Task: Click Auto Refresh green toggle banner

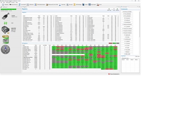Action: [9, 9]
